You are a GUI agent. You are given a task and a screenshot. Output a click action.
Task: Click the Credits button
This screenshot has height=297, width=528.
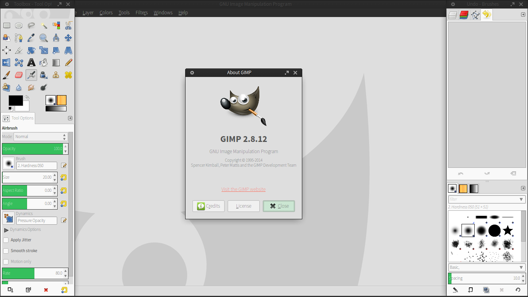(x=208, y=206)
